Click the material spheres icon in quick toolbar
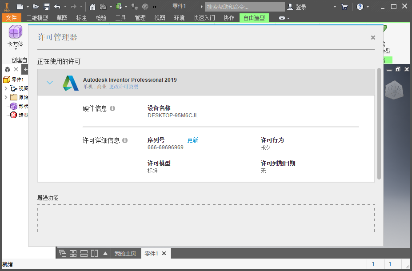The image size is (412, 271). [x=135, y=7]
